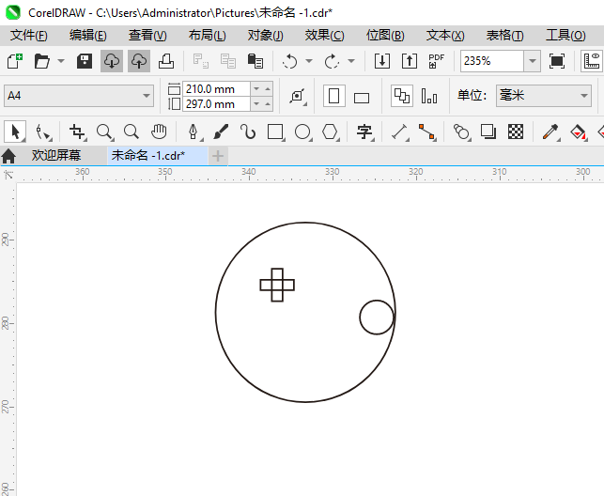The width and height of the screenshot is (604, 496).
Task: Expand the Open recent files arrow
Action: click(61, 61)
